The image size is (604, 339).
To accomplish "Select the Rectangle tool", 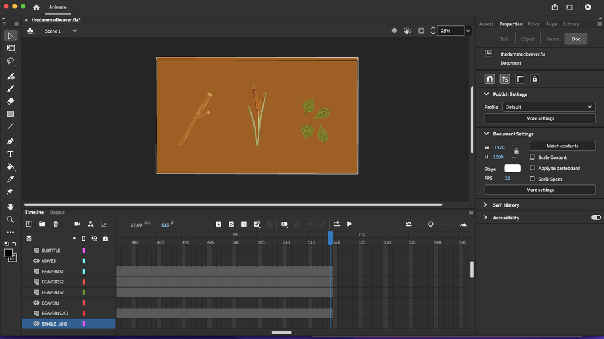I will 10,114.
